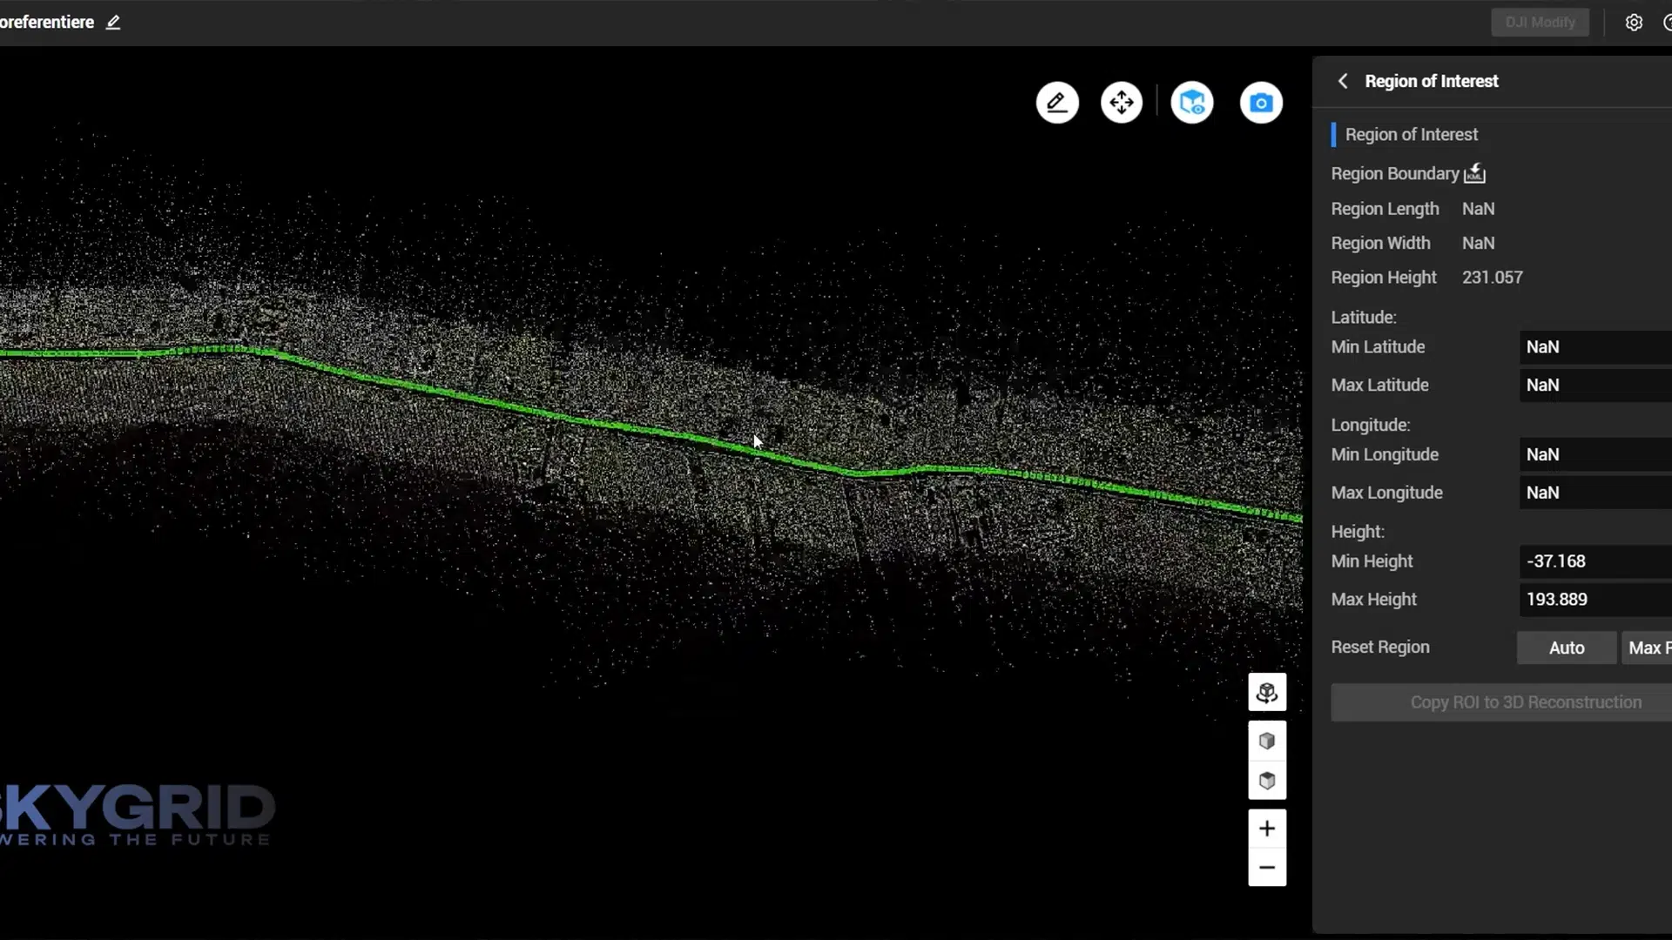Import Region Boundary KML file icon
Screen dimensions: 1672x940
pyautogui.click(x=1474, y=173)
